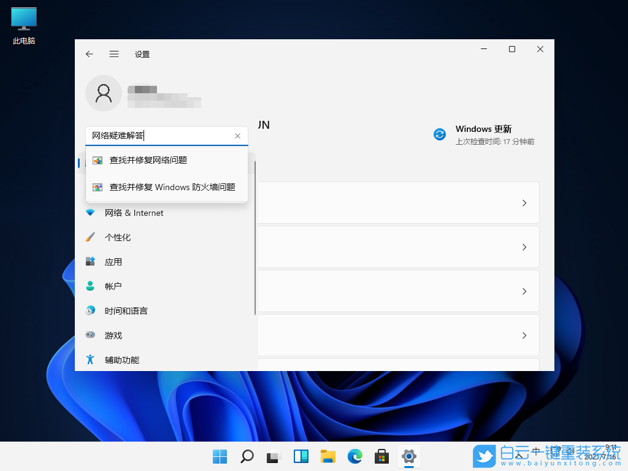Open File Explorer from the taskbar
The height and width of the screenshot is (471, 628).
pos(327,457)
